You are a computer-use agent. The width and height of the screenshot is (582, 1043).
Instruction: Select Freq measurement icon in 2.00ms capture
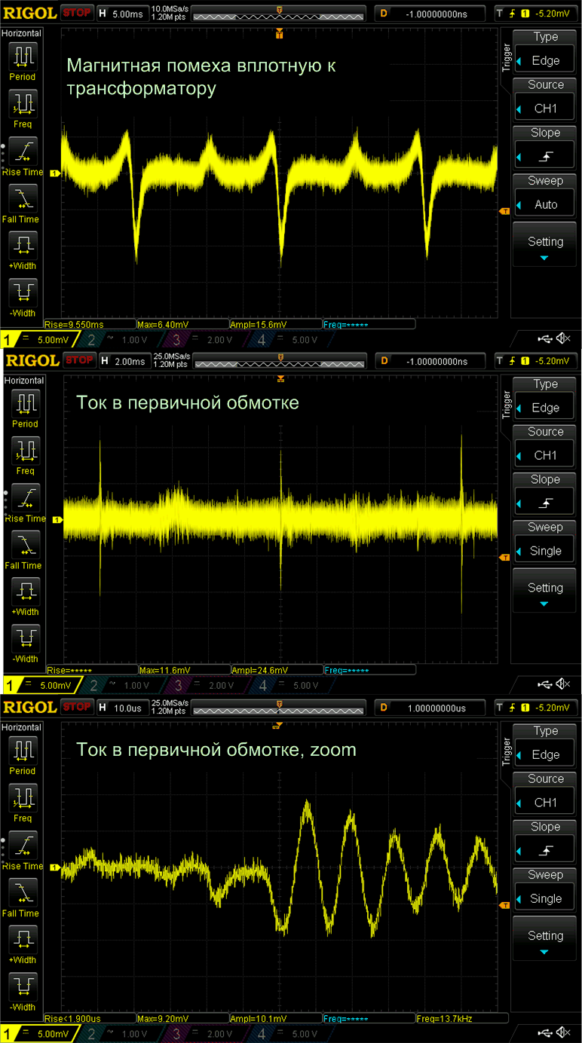point(25,450)
